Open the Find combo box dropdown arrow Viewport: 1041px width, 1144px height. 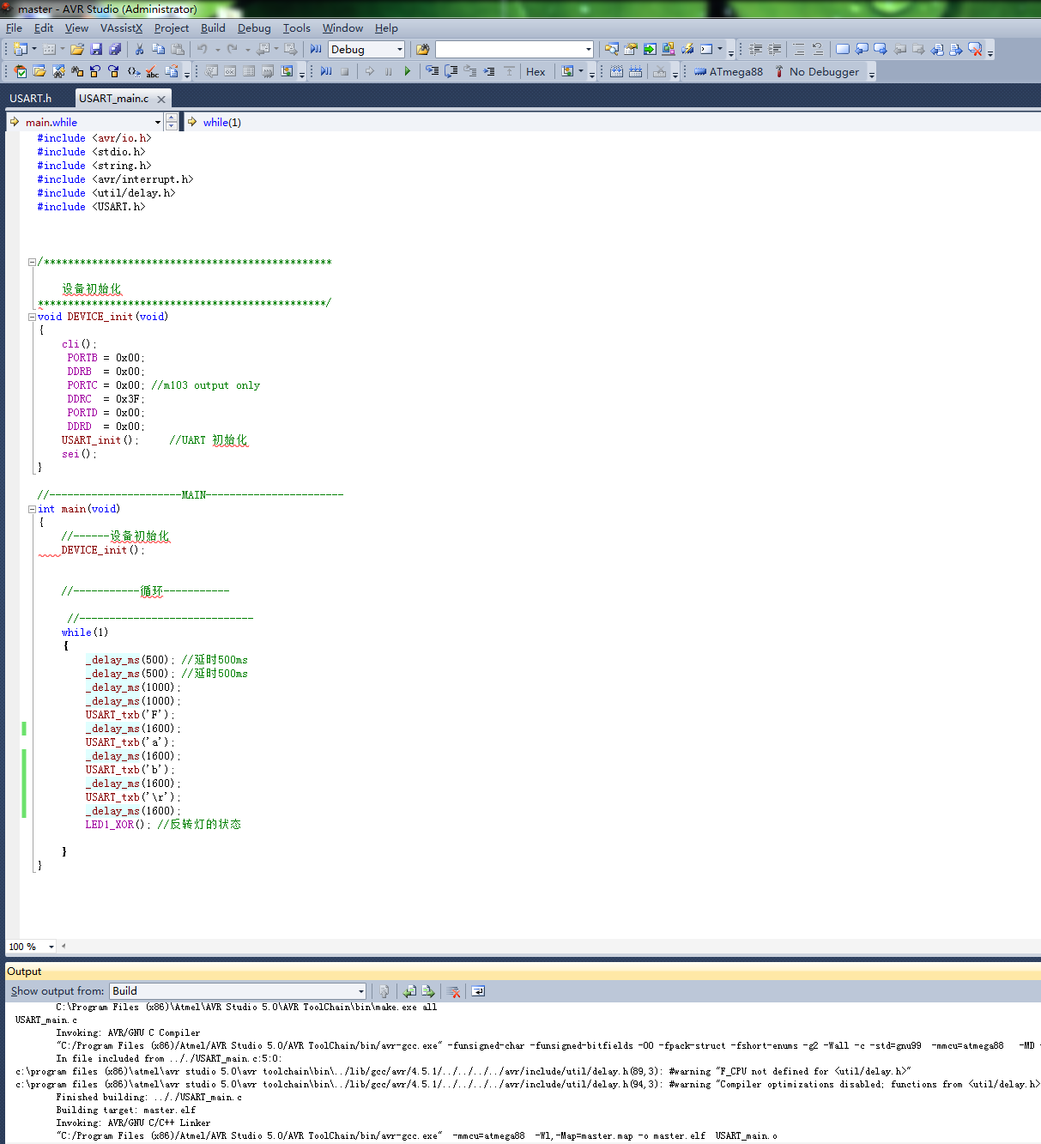(x=588, y=50)
